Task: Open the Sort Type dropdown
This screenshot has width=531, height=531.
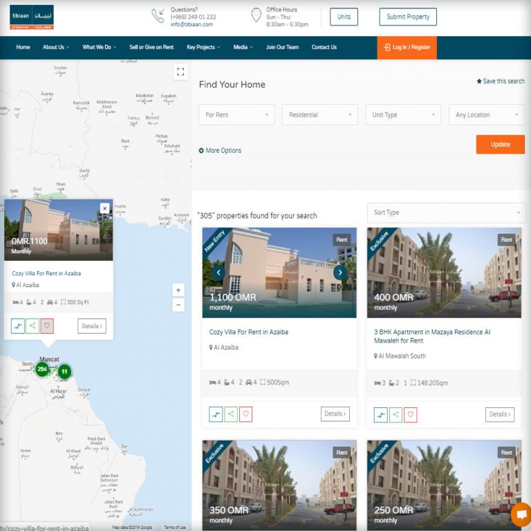Action: 447,213
